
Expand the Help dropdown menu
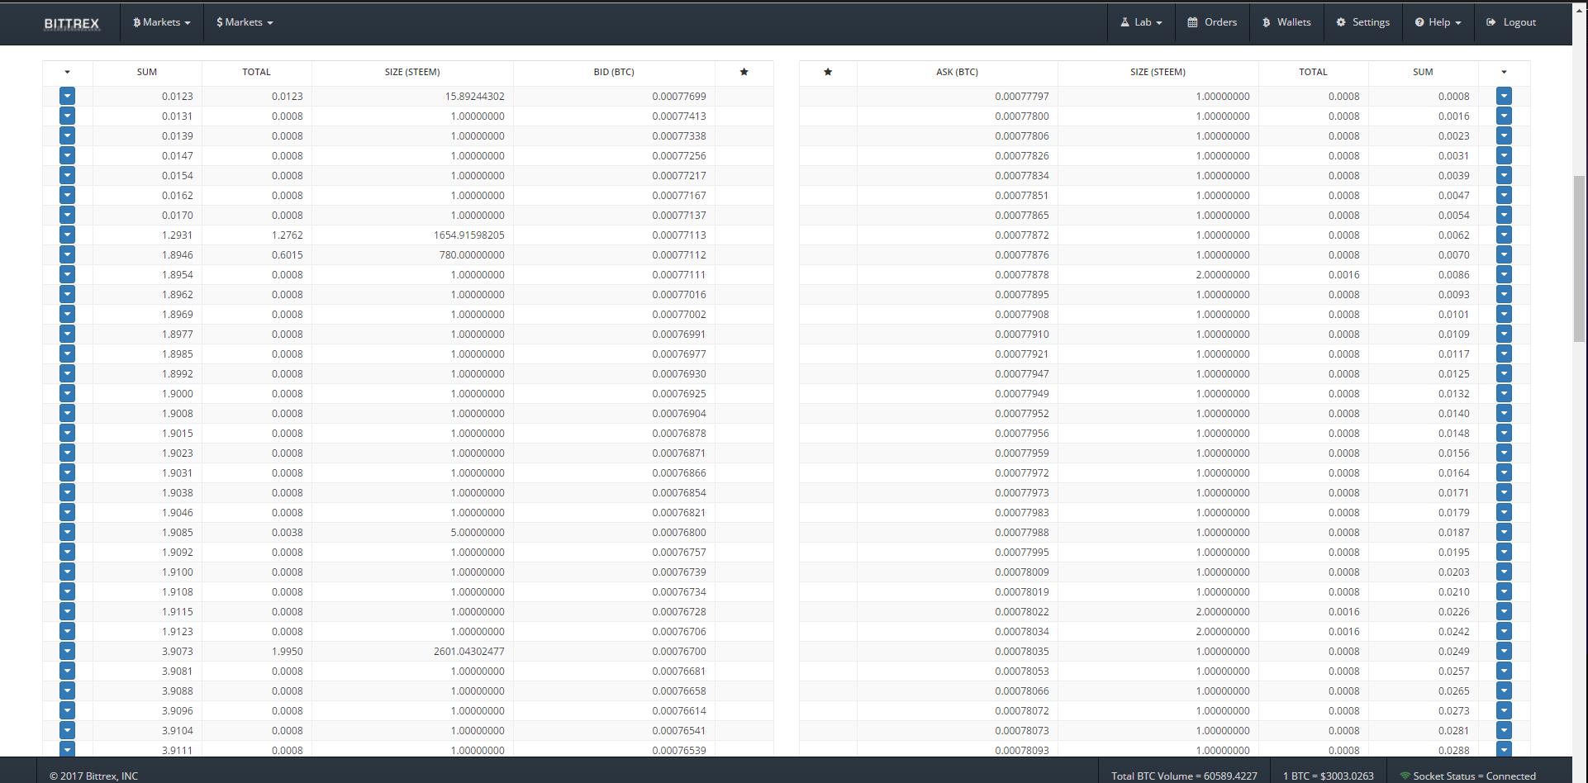1438,22
